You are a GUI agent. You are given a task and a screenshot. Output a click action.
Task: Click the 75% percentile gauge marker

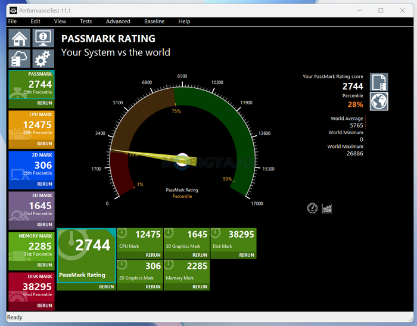click(176, 111)
